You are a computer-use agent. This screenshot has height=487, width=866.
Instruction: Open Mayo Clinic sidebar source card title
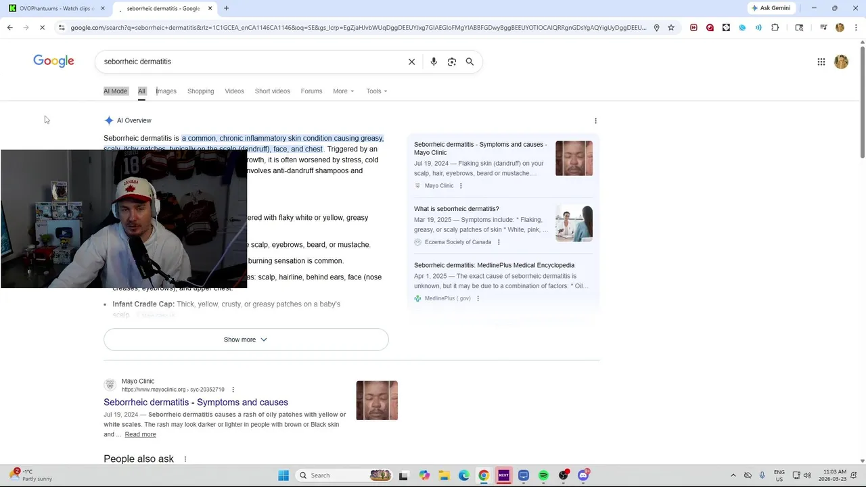click(x=480, y=148)
